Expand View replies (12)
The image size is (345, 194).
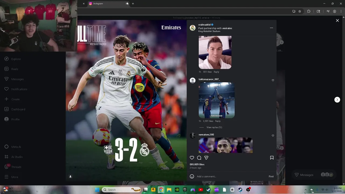(214, 127)
